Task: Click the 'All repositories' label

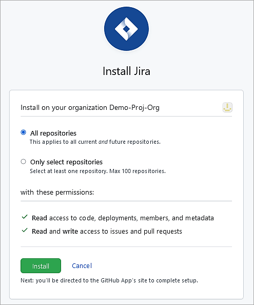Action: (x=53, y=133)
